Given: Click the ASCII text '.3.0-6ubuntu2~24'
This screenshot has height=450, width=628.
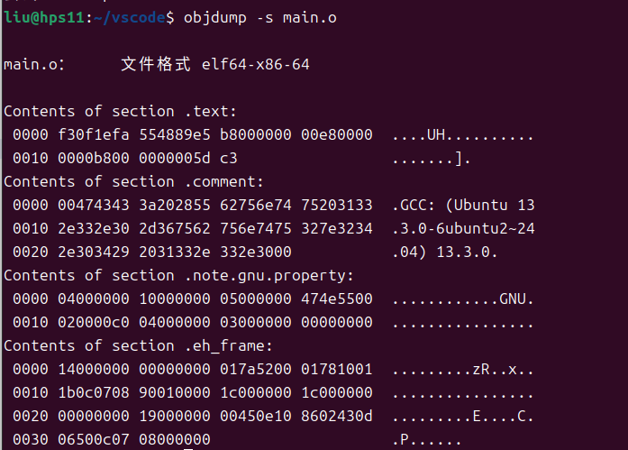Looking at the screenshot, I should click(463, 229).
